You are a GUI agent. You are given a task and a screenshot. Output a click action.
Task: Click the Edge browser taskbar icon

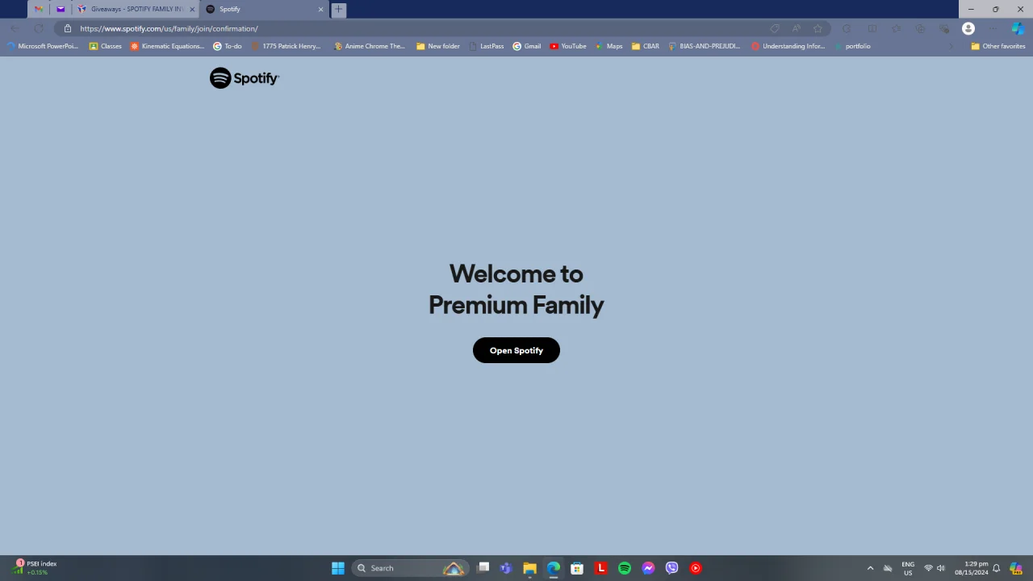pos(554,568)
